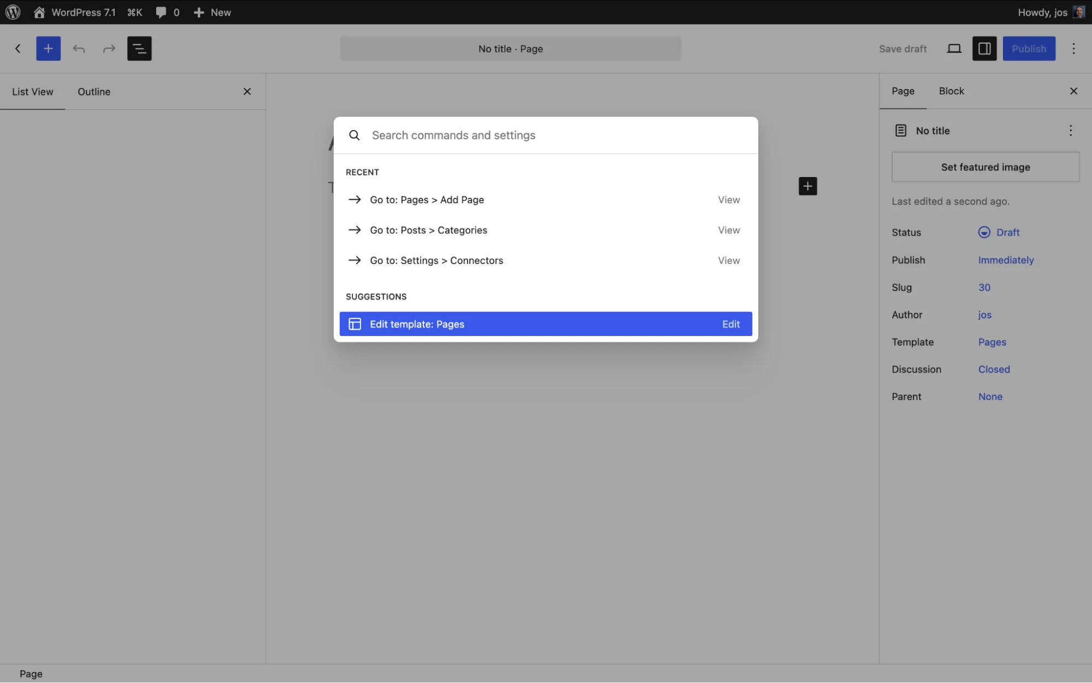Click the No title heading in sidebar
This screenshot has height=683, width=1092.
tap(932, 131)
